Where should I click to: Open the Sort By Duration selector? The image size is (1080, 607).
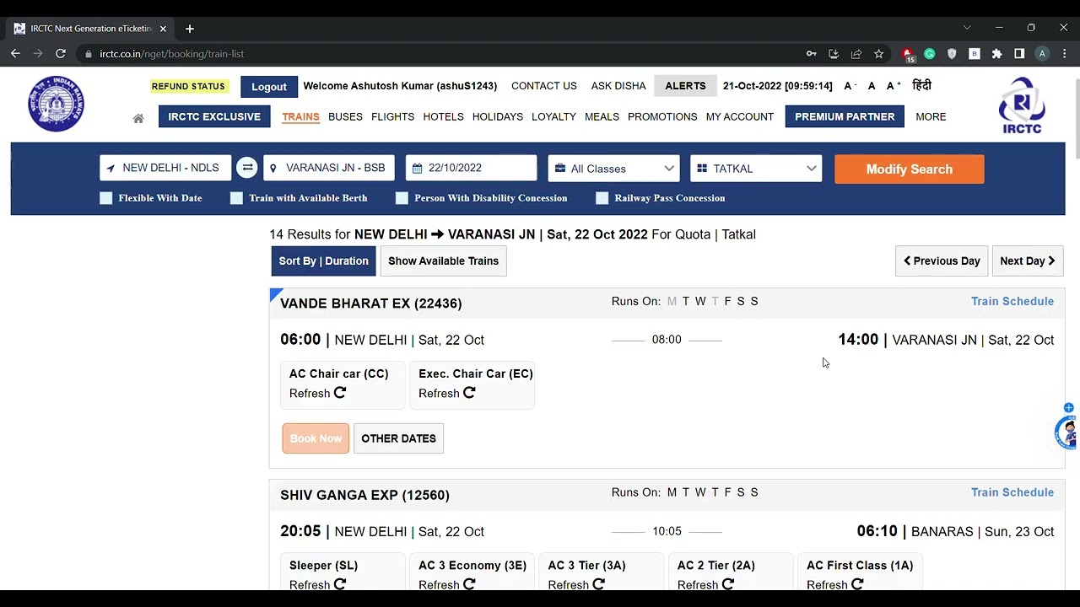(x=324, y=261)
